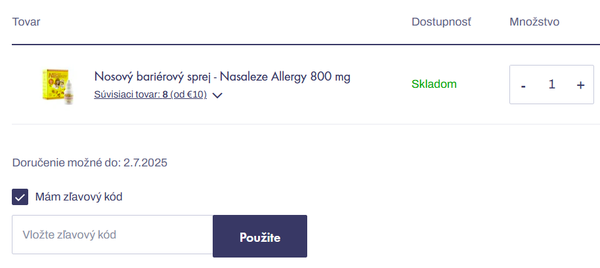Screen dimensions: 600x268
Task: Click the Mám zľavový kód label text
Action: pos(79,197)
